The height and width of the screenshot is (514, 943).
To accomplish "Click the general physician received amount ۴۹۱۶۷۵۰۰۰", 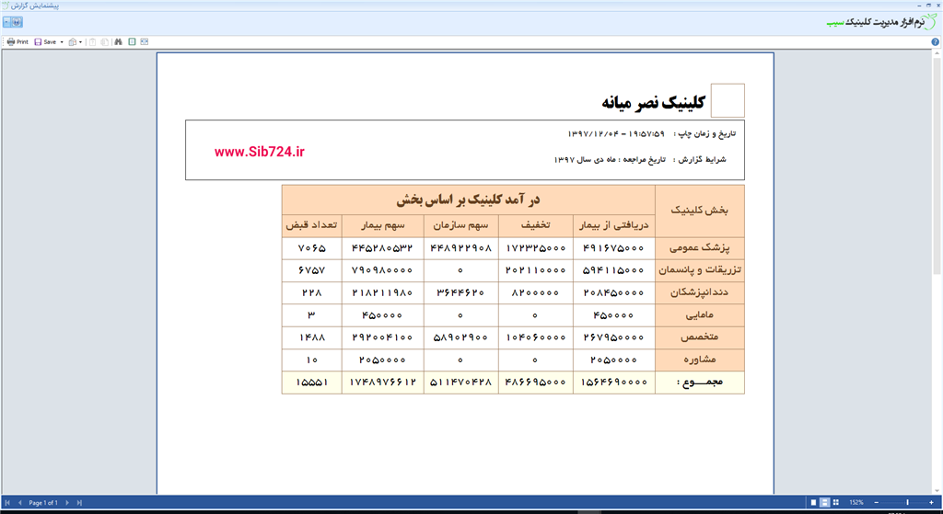I will (x=613, y=248).
